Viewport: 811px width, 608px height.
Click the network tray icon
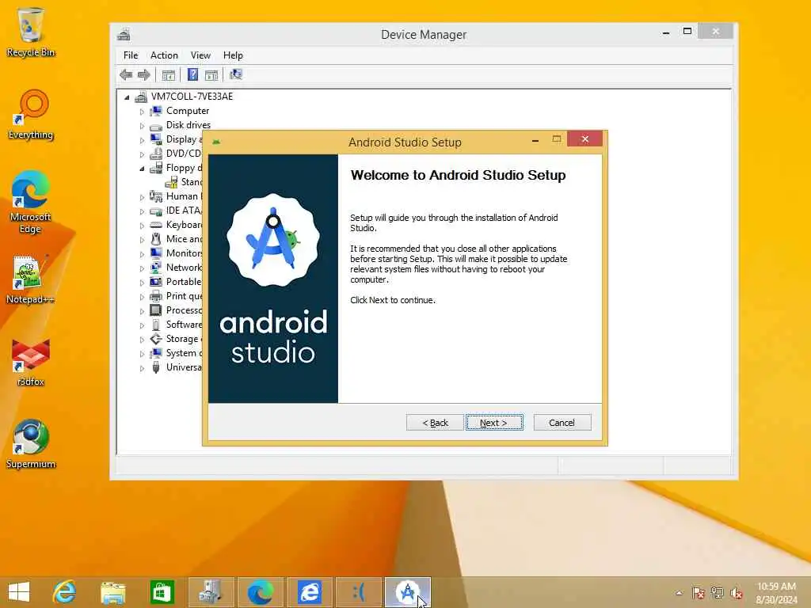(718, 593)
